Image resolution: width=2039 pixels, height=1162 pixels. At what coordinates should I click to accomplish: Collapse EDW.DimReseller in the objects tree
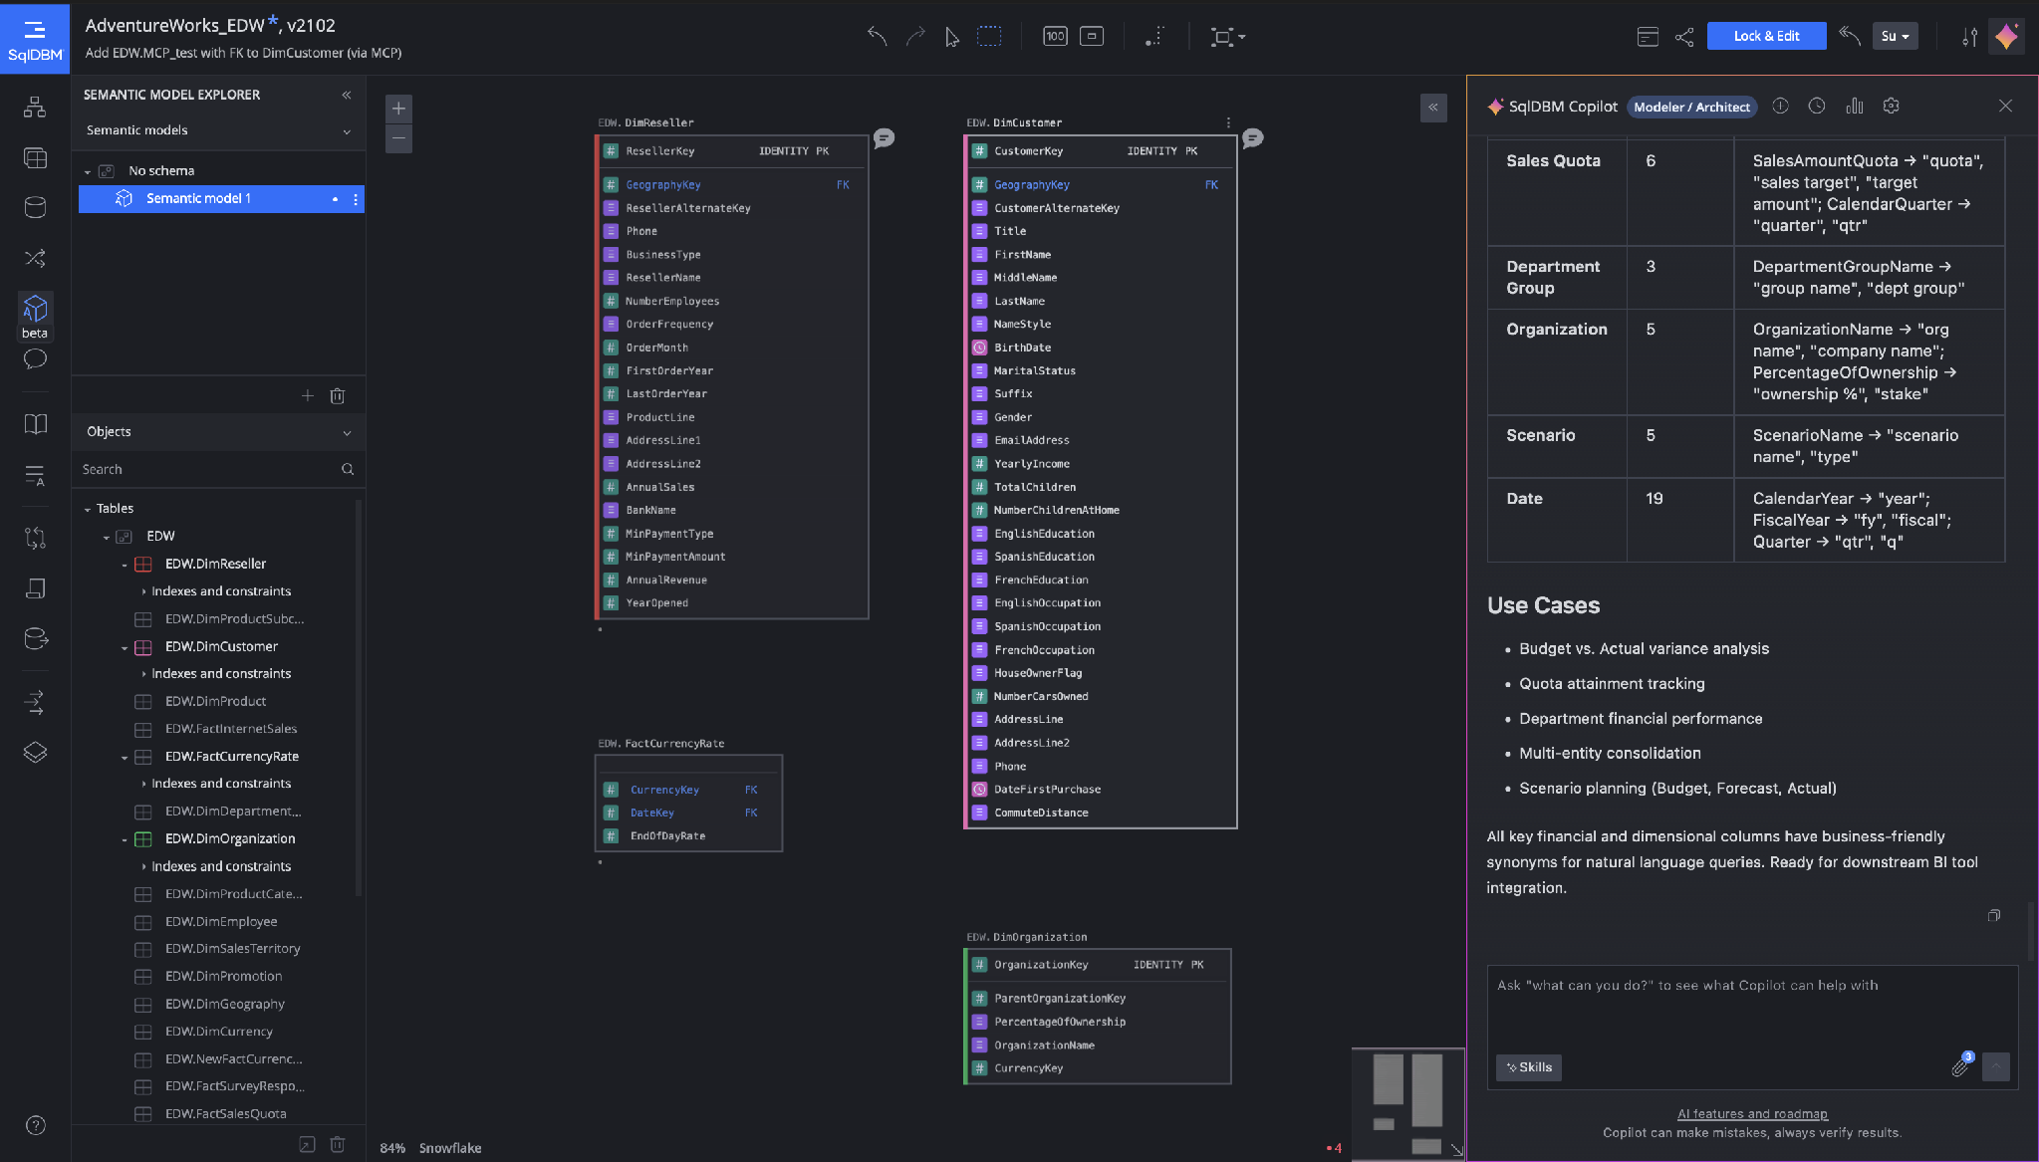point(125,565)
